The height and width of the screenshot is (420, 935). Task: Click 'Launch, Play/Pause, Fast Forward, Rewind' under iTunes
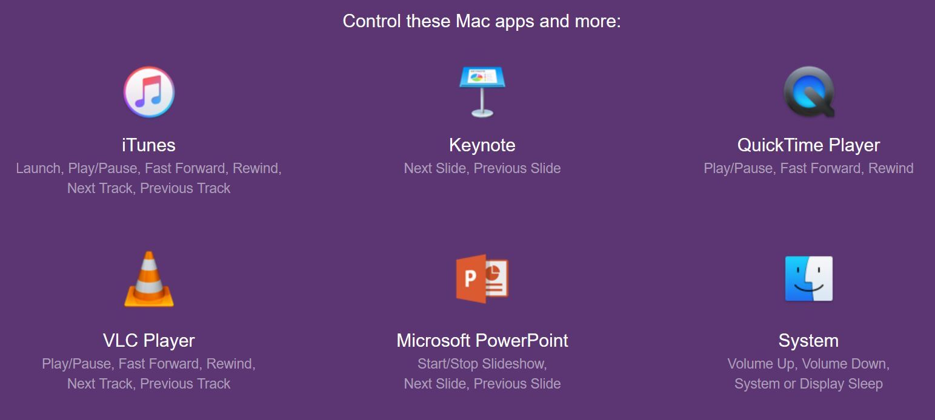click(149, 168)
